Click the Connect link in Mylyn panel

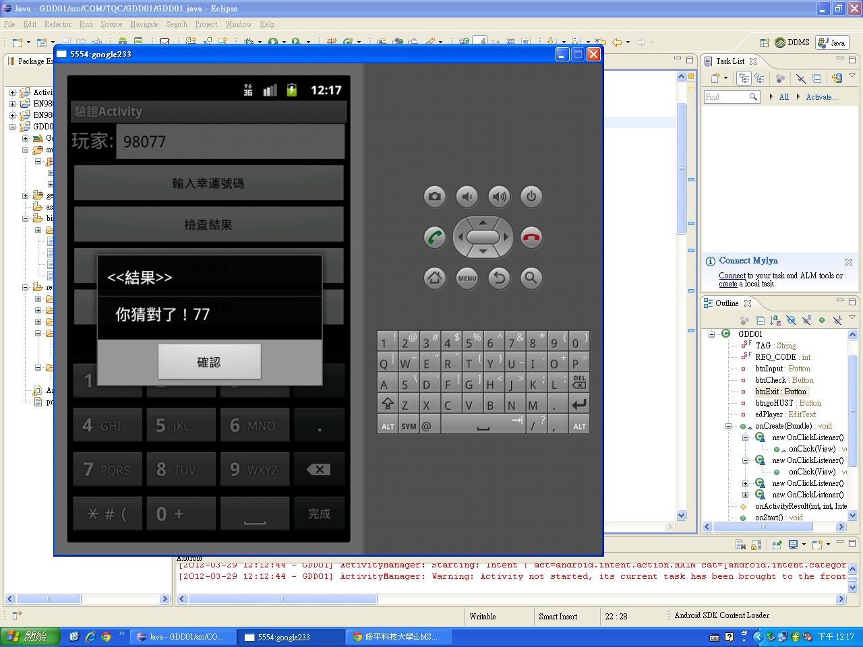click(x=732, y=276)
